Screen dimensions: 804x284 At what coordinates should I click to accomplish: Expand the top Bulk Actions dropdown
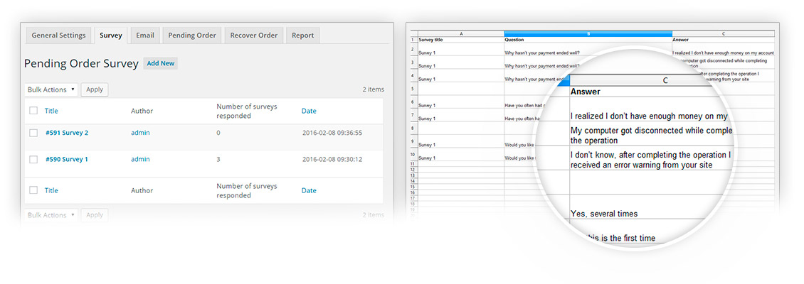click(x=51, y=89)
